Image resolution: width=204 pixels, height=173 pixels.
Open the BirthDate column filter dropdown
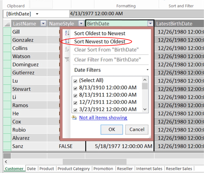[150, 24]
